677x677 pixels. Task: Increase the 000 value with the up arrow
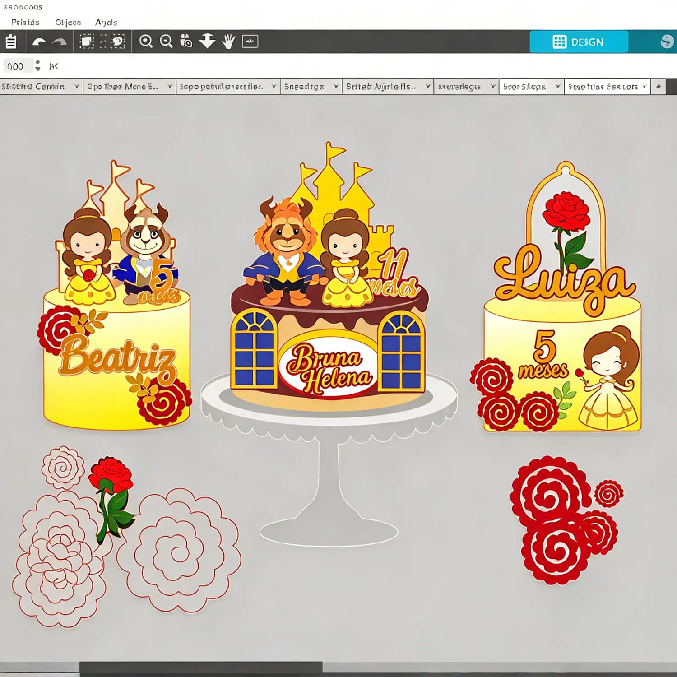click(38, 62)
